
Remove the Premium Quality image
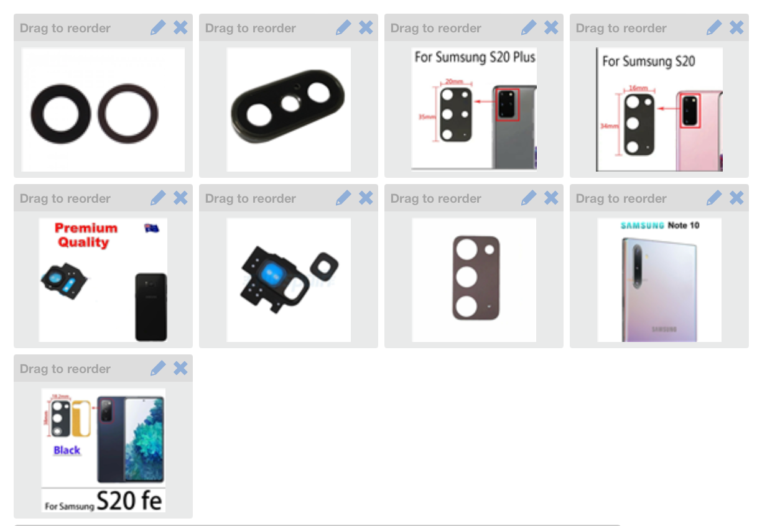pos(180,198)
